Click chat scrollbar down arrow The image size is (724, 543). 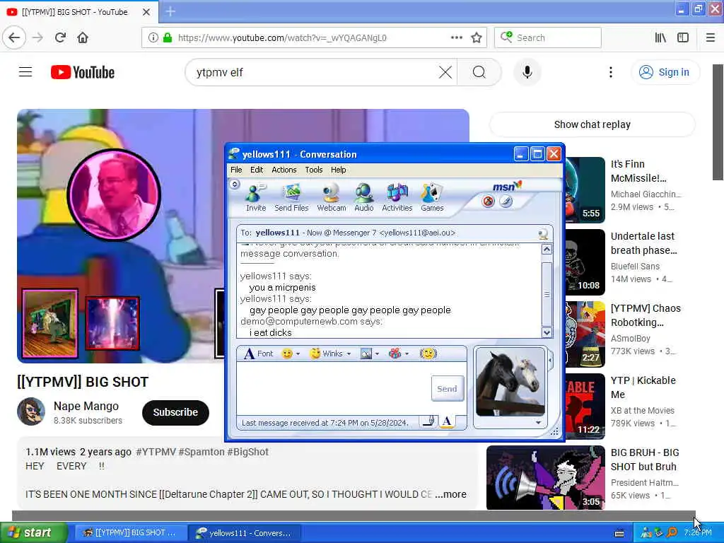[547, 332]
